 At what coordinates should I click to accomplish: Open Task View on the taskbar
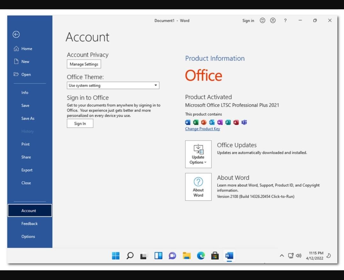(x=143, y=256)
